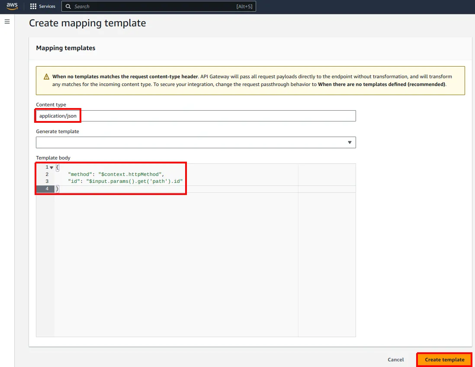This screenshot has width=475, height=367.
Task: Open the AWS console home logo
Action: [x=12, y=6]
